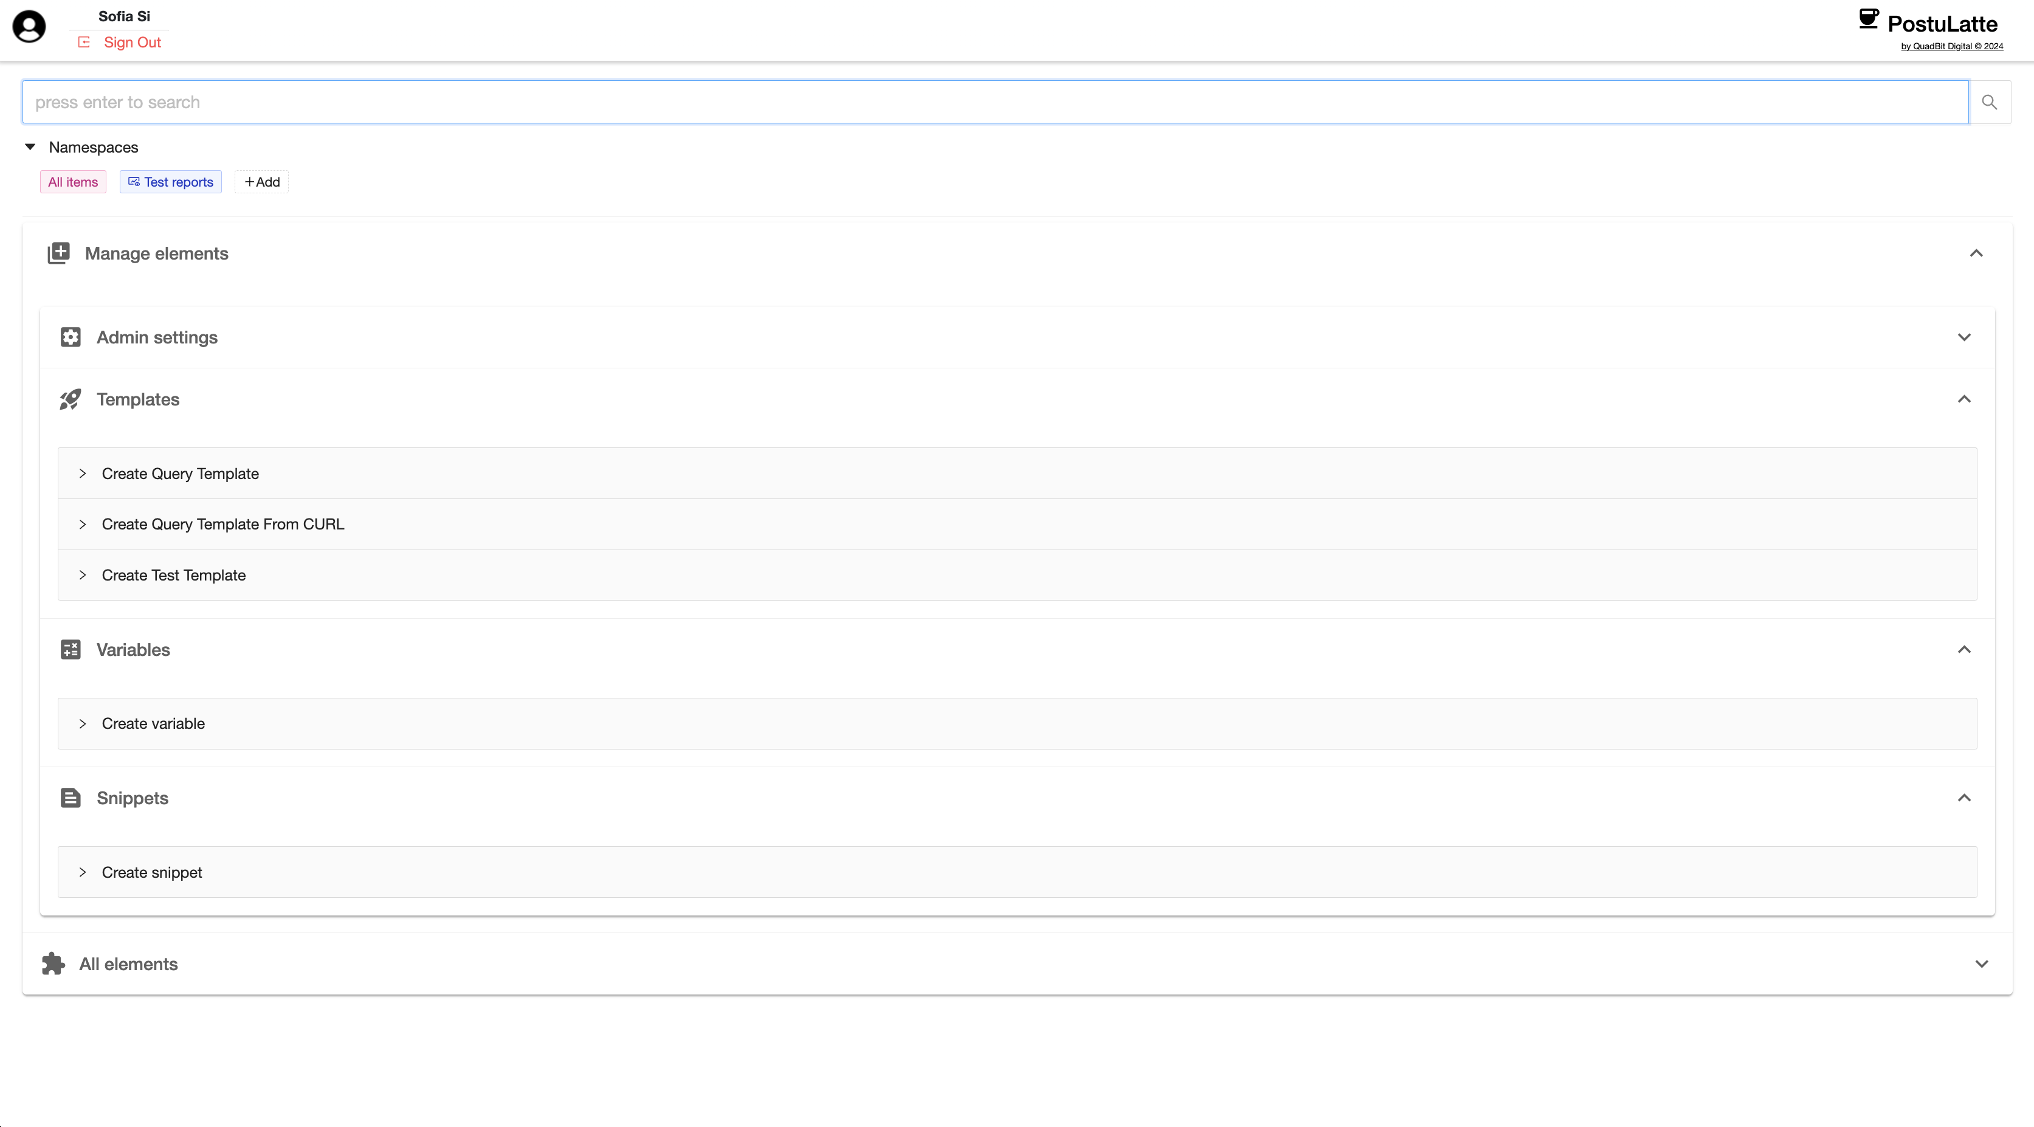Screen dimensions: 2034x1127
Task: Collapse the Templates section chevron
Action: click(x=1965, y=399)
